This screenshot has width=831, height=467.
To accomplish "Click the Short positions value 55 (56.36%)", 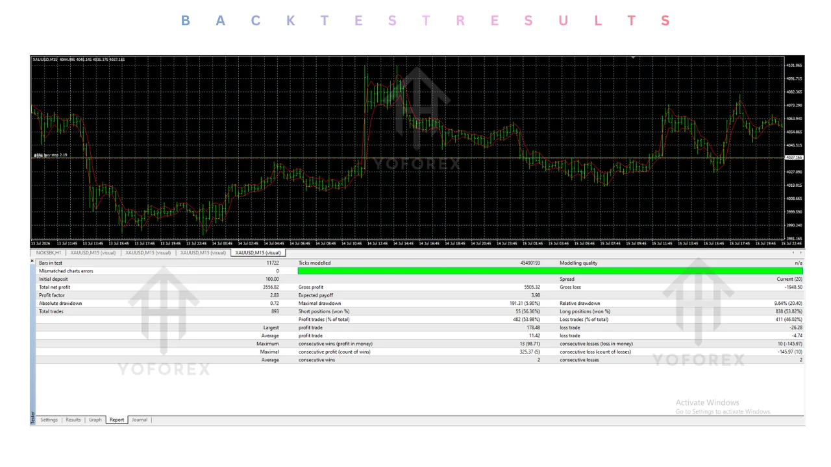I will click(528, 311).
